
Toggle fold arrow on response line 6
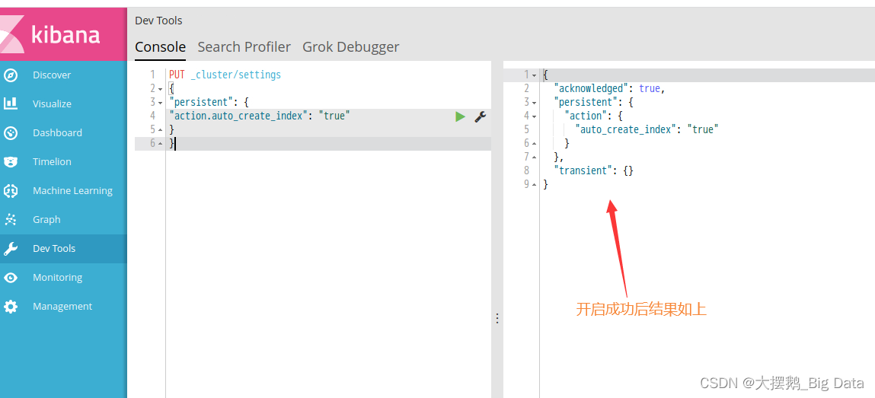[534, 144]
